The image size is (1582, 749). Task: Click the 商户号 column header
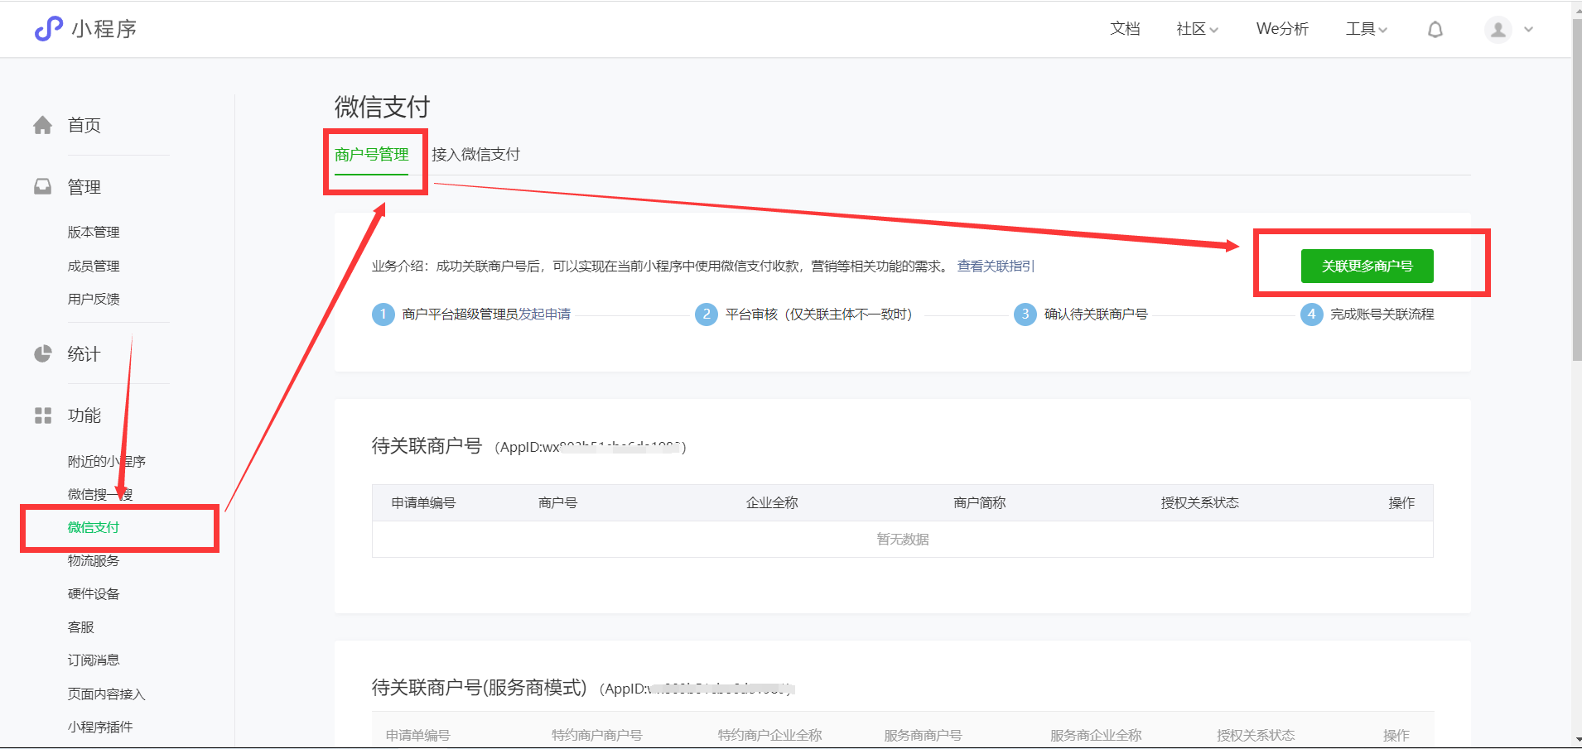tap(558, 503)
